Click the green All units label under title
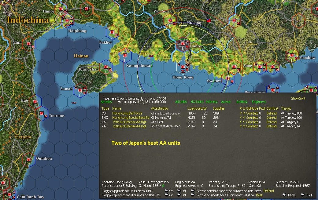Viewport: 318px width, 200px height. tap(106, 102)
